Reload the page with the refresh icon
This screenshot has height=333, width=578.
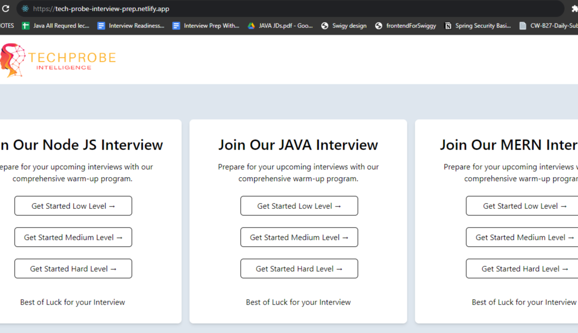point(5,8)
